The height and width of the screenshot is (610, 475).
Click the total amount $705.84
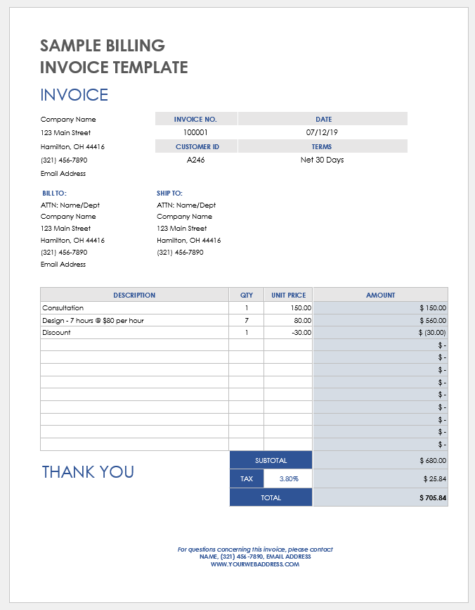(380, 497)
